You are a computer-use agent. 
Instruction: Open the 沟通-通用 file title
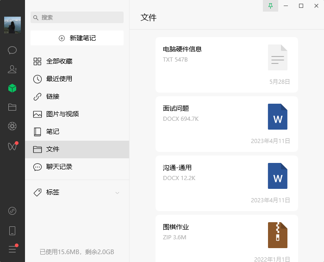177,168
